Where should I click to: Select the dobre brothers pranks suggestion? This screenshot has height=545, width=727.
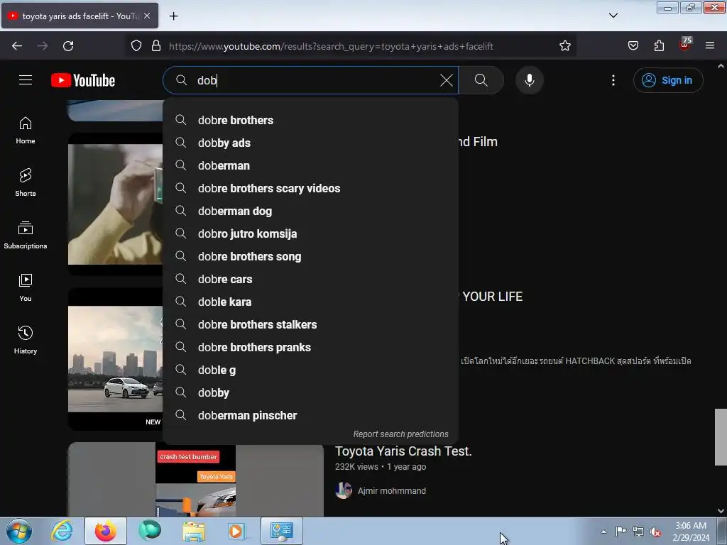pyautogui.click(x=311, y=347)
